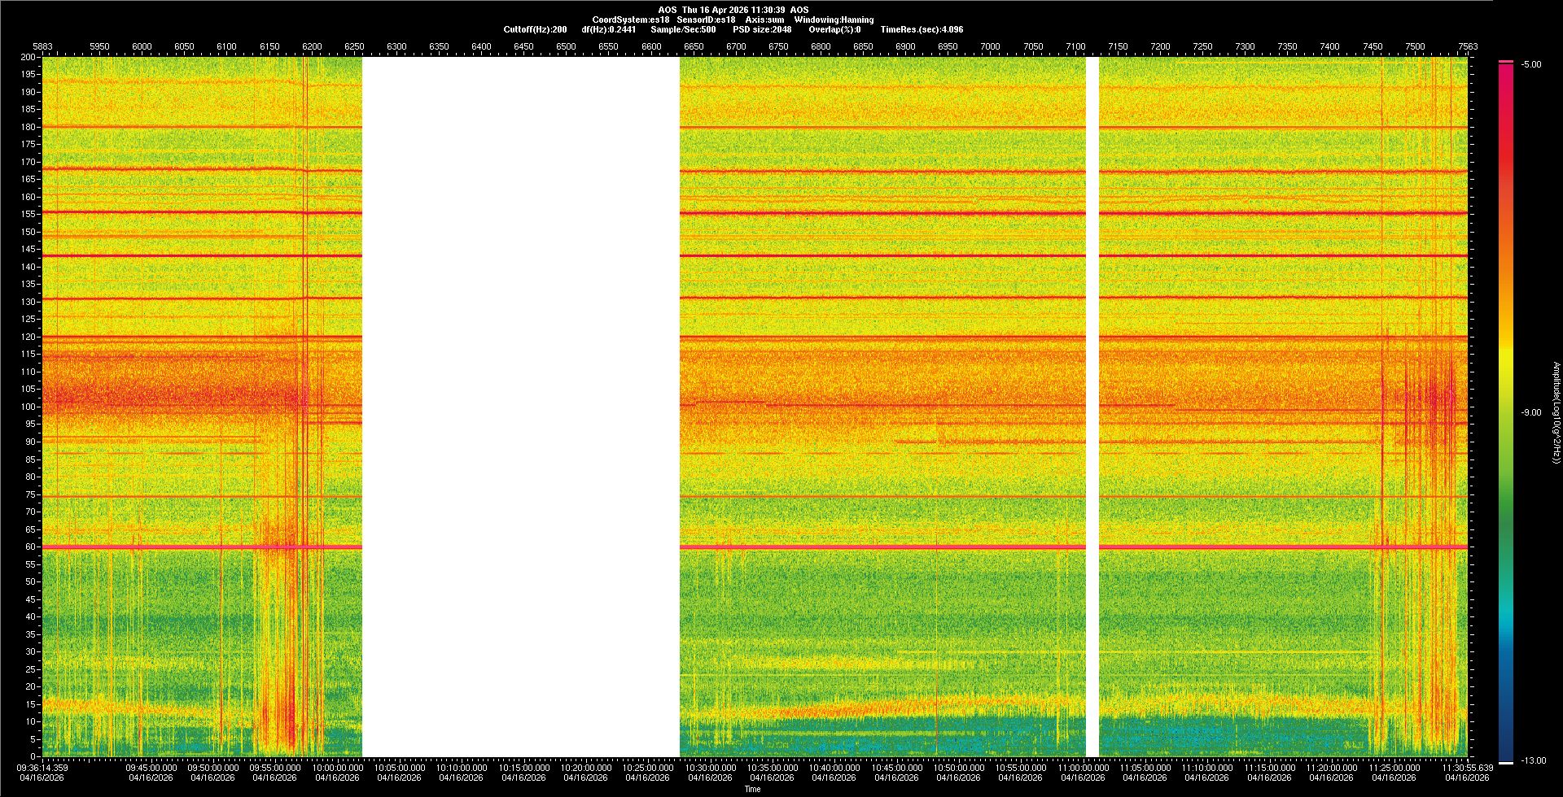Click the PSD size:2048 parameter

coord(761,29)
